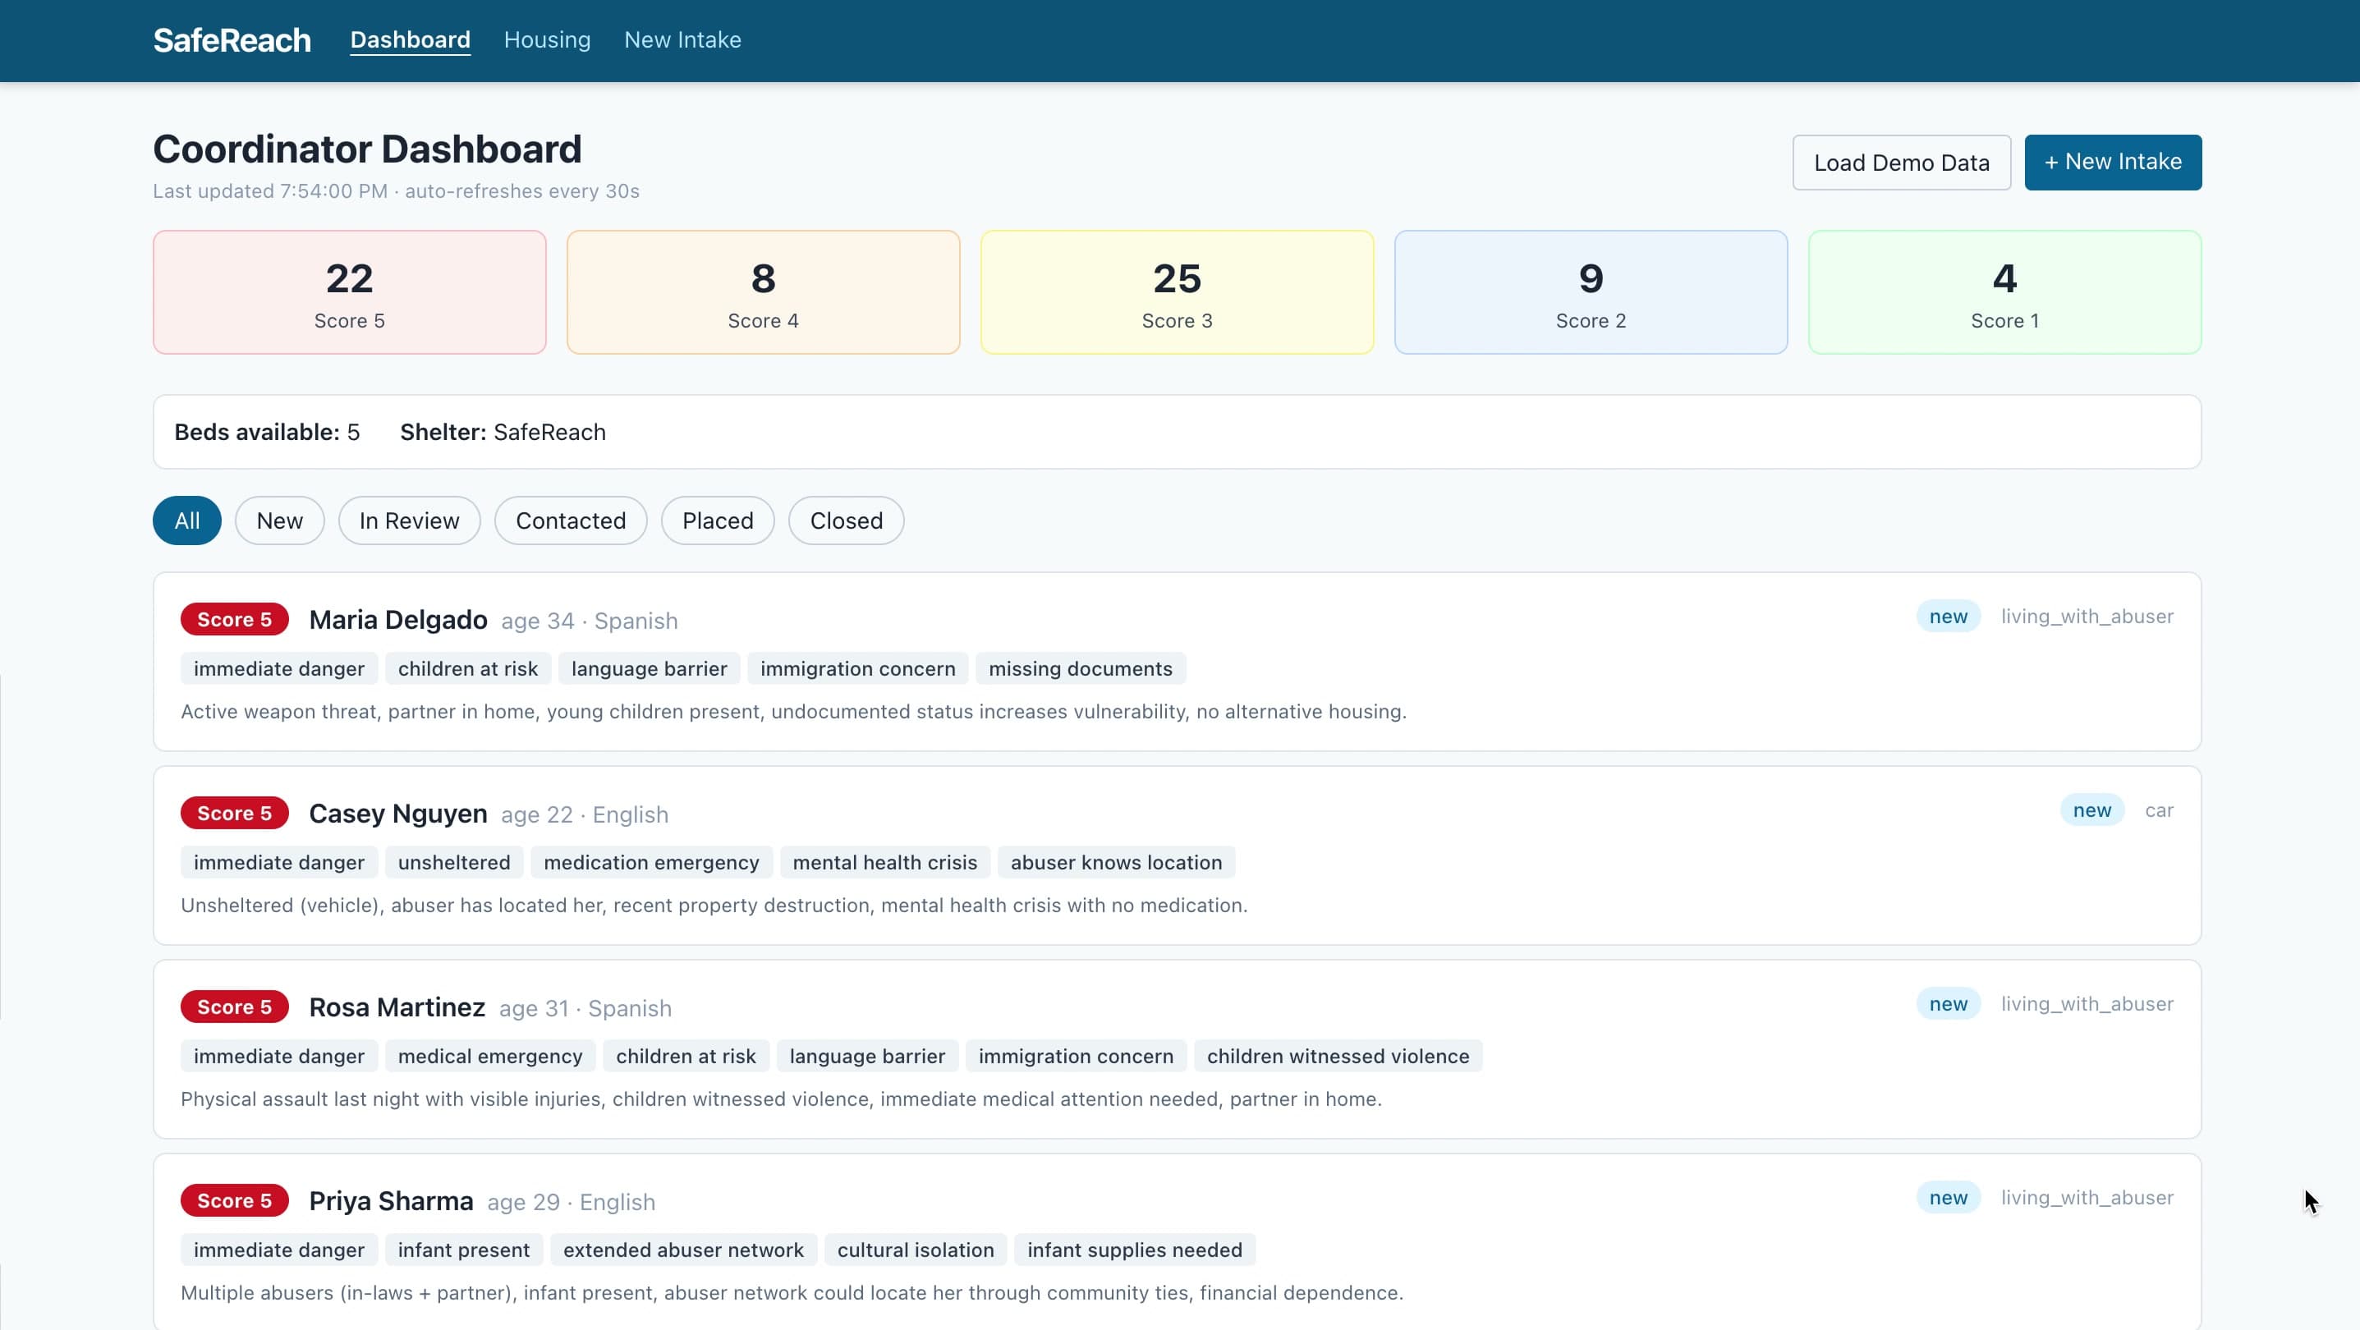Click Rosa Martinez's children witnessed violence tag
Image resolution: width=2360 pixels, height=1330 pixels.
coord(1338,1056)
